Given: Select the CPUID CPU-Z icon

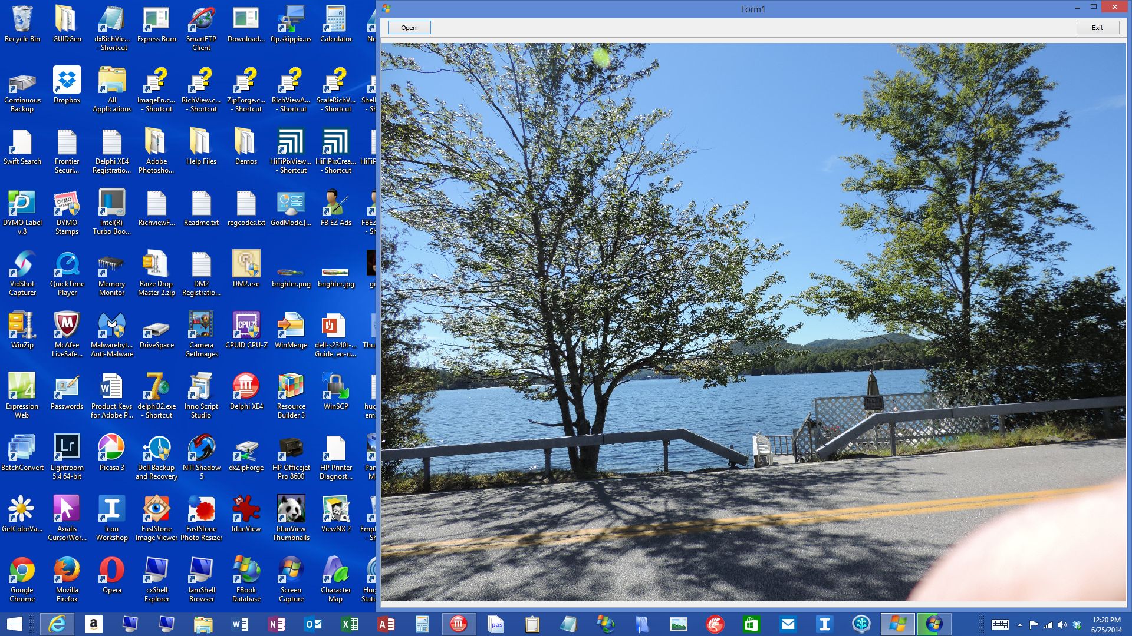Looking at the screenshot, I should 246,331.
